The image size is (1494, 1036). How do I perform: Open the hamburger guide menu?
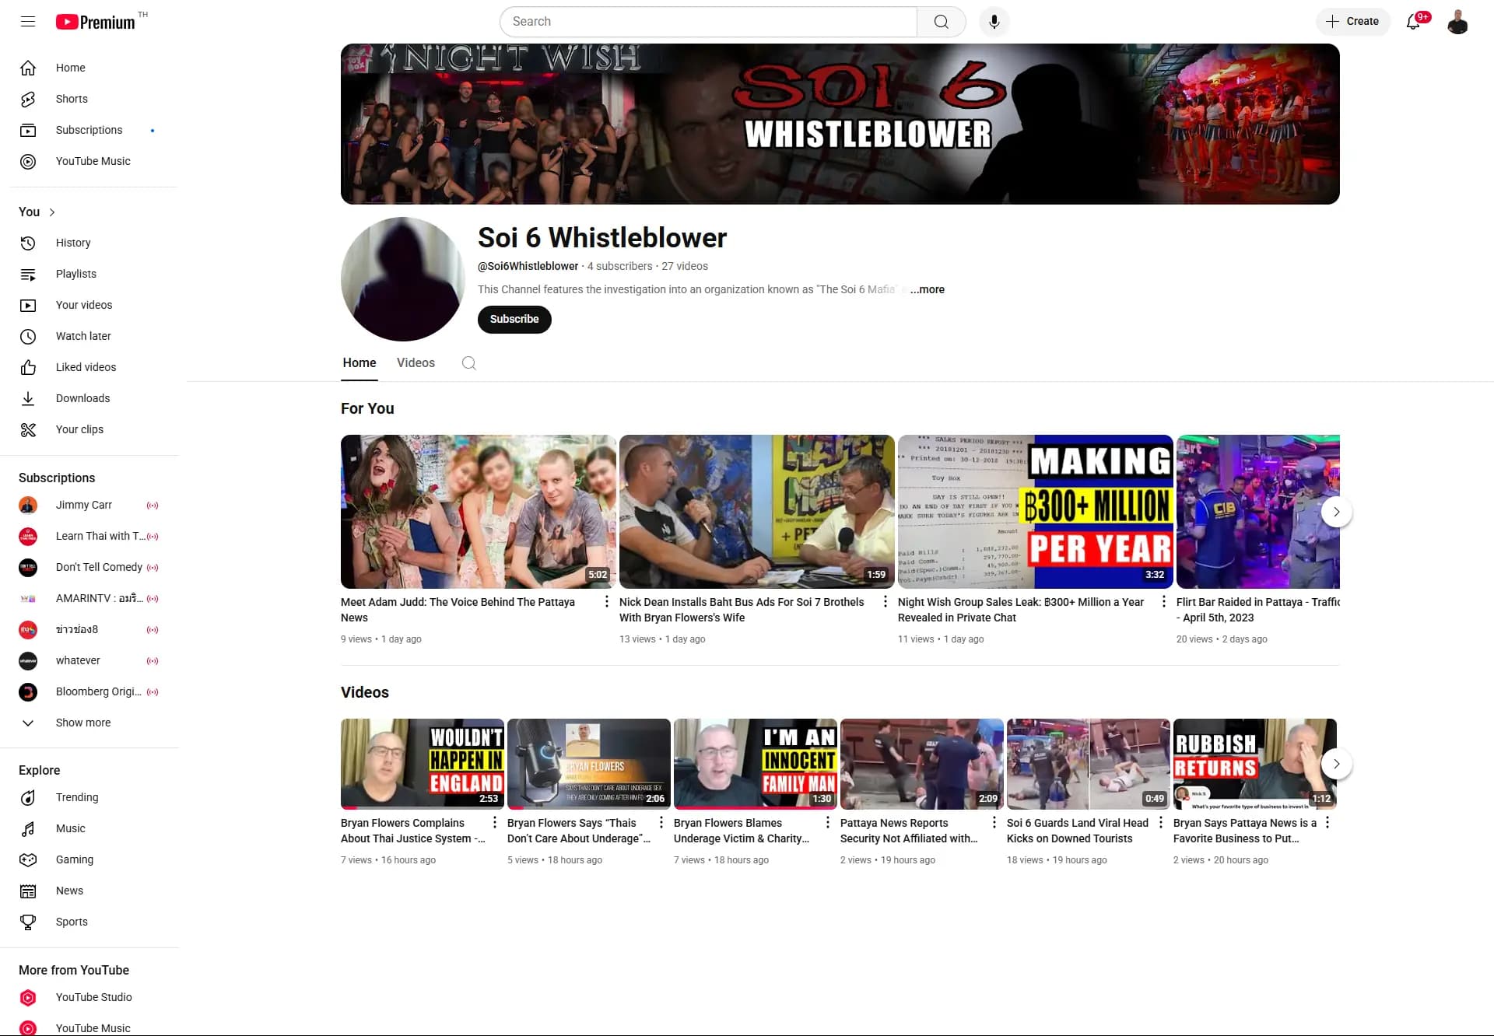28,22
